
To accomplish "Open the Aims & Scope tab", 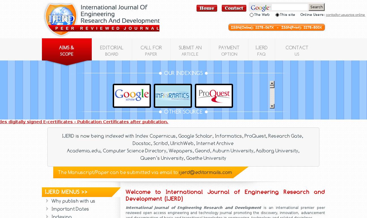I will coord(67,51).
